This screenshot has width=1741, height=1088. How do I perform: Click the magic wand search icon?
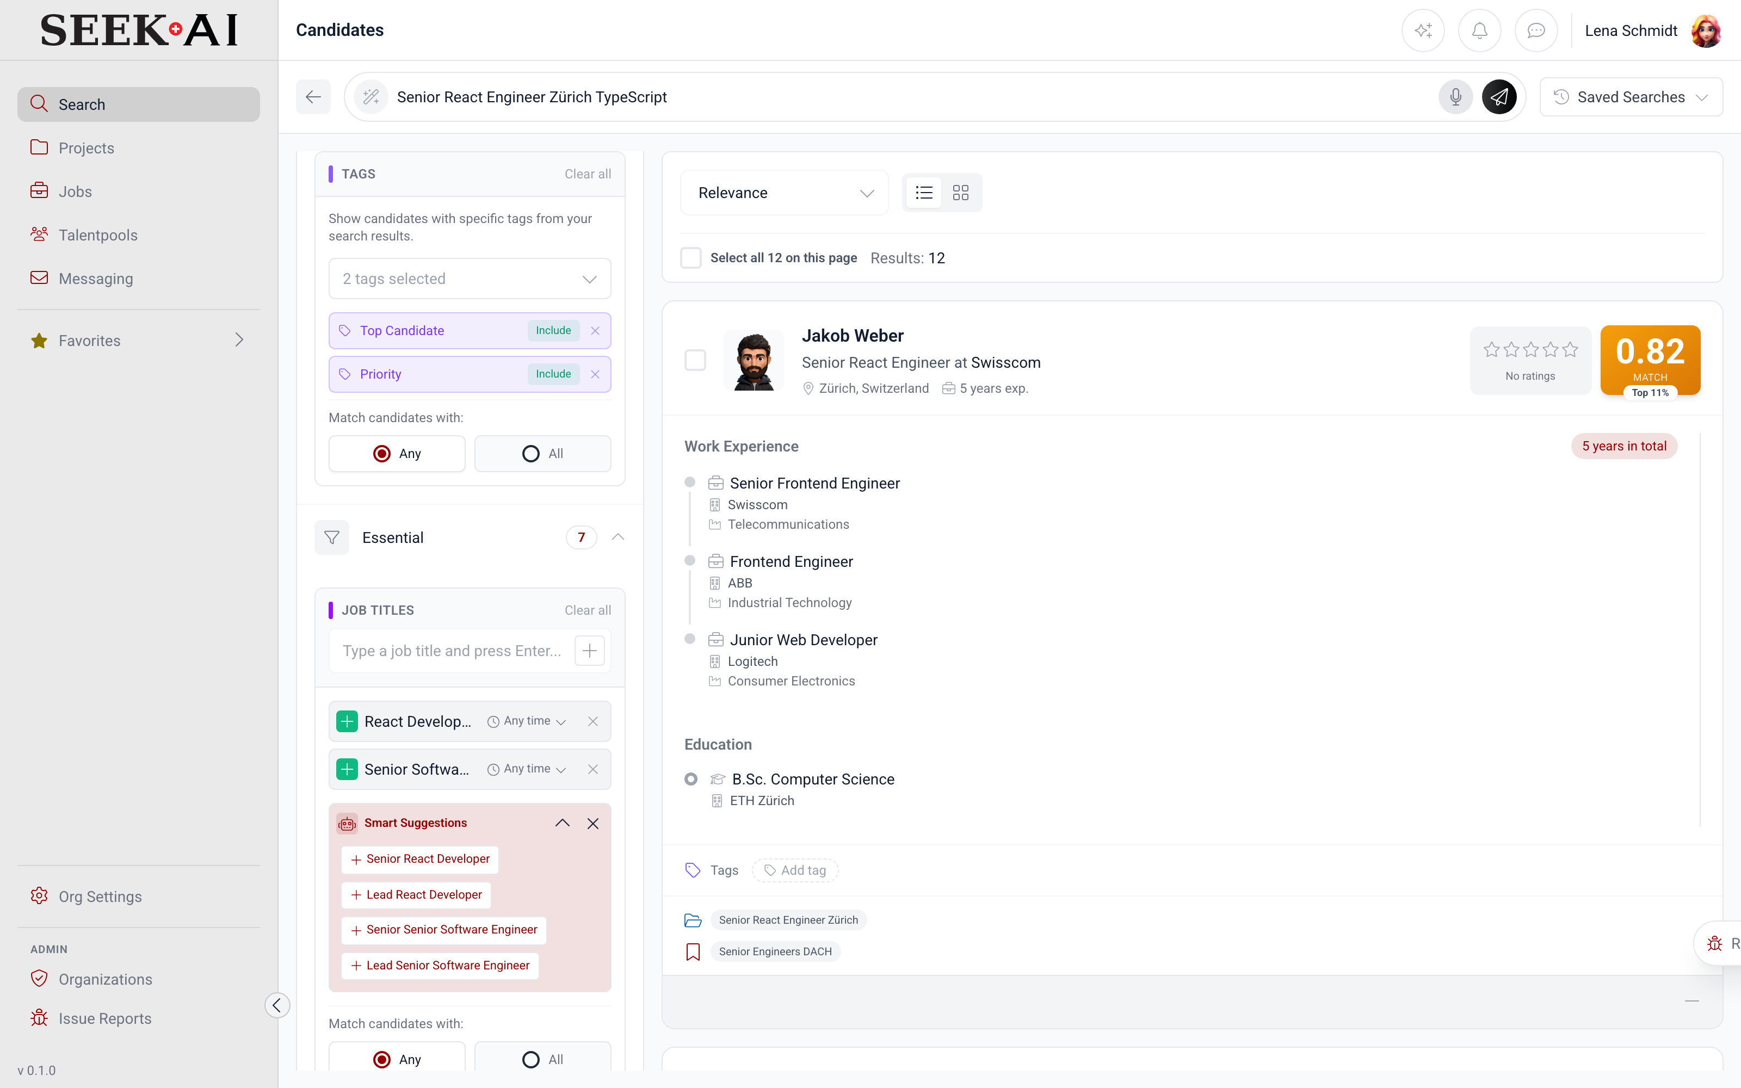(371, 96)
